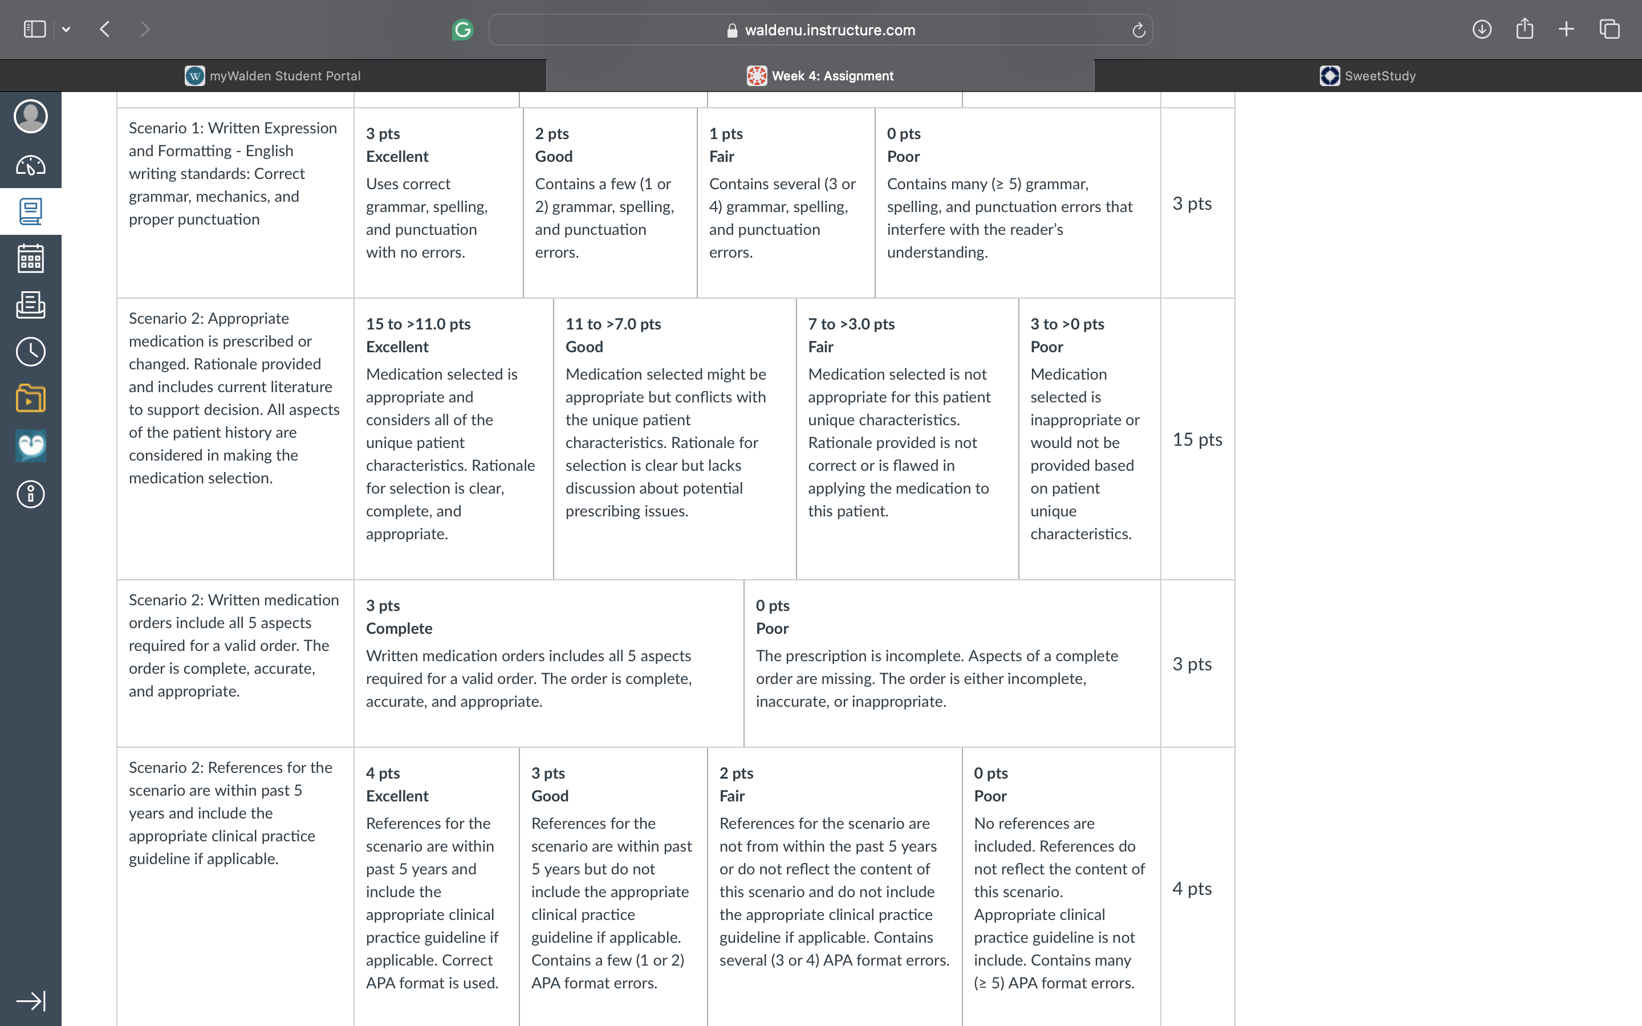The height and width of the screenshot is (1026, 1642).
Task: Reload the page with the refresh icon
Action: click(1139, 30)
